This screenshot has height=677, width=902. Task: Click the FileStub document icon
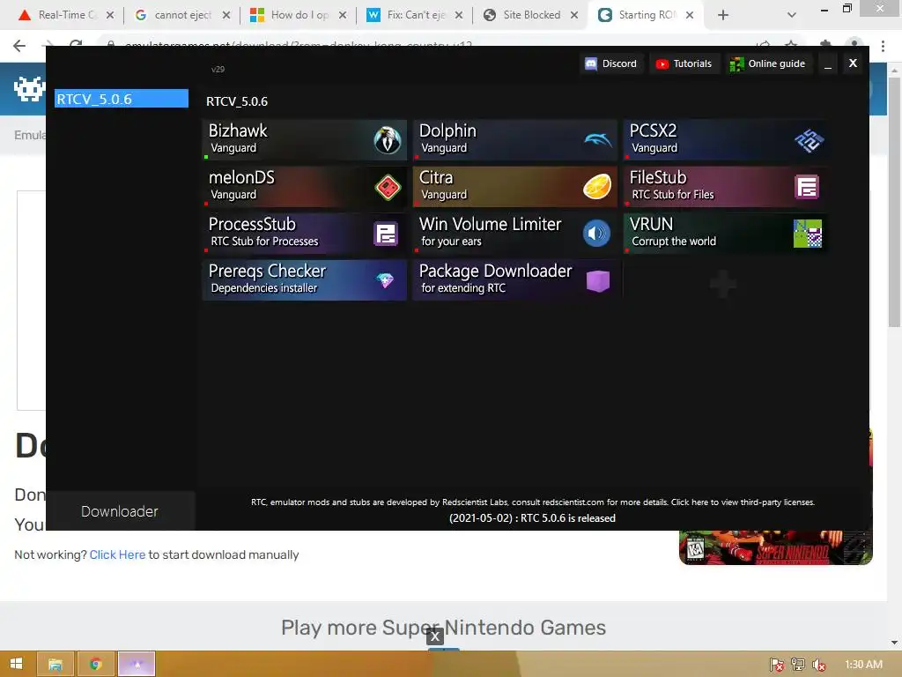tap(807, 187)
